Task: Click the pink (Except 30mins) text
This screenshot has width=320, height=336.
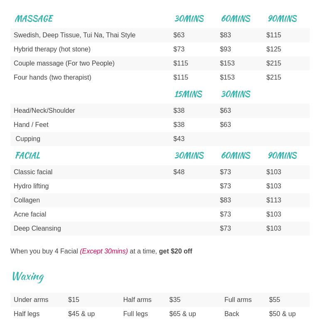Action: (104, 251)
